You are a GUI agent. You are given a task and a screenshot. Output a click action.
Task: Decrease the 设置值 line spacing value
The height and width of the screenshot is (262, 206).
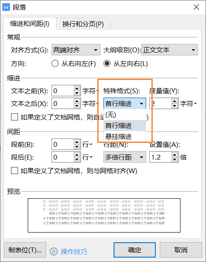pyautogui.click(x=175, y=160)
